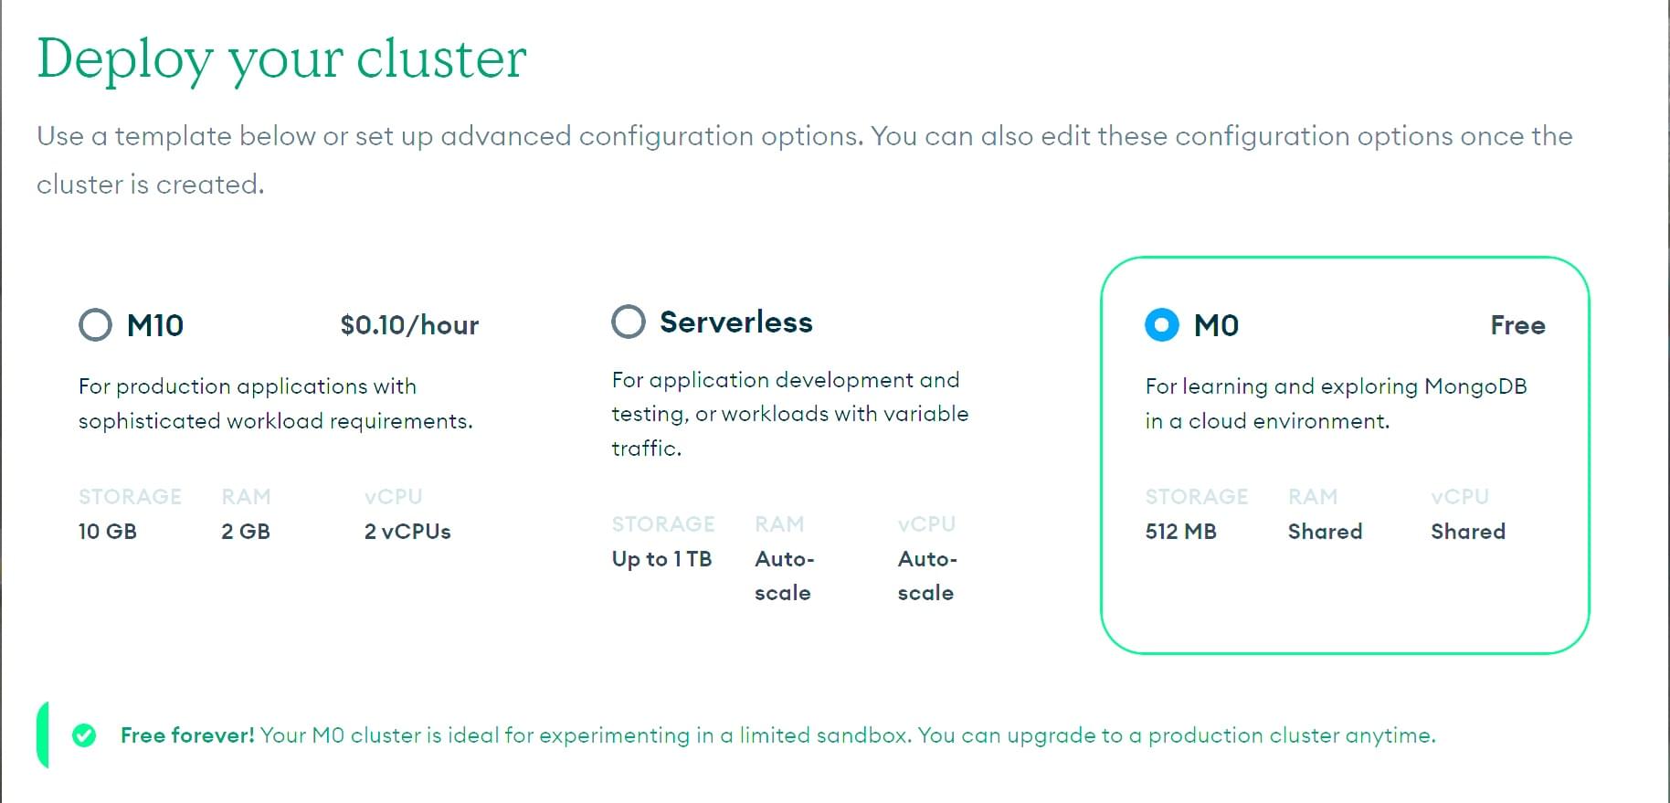
Task: Click the 2 GB RAM value
Action: point(246,532)
